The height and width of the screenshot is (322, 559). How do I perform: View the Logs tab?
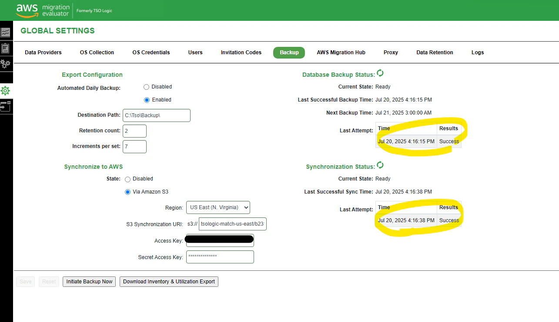[x=478, y=53]
